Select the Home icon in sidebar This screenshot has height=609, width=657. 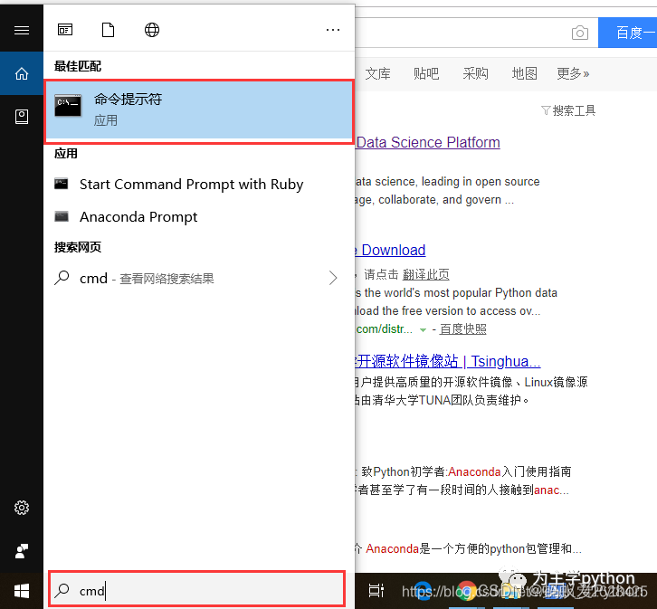[22, 73]
